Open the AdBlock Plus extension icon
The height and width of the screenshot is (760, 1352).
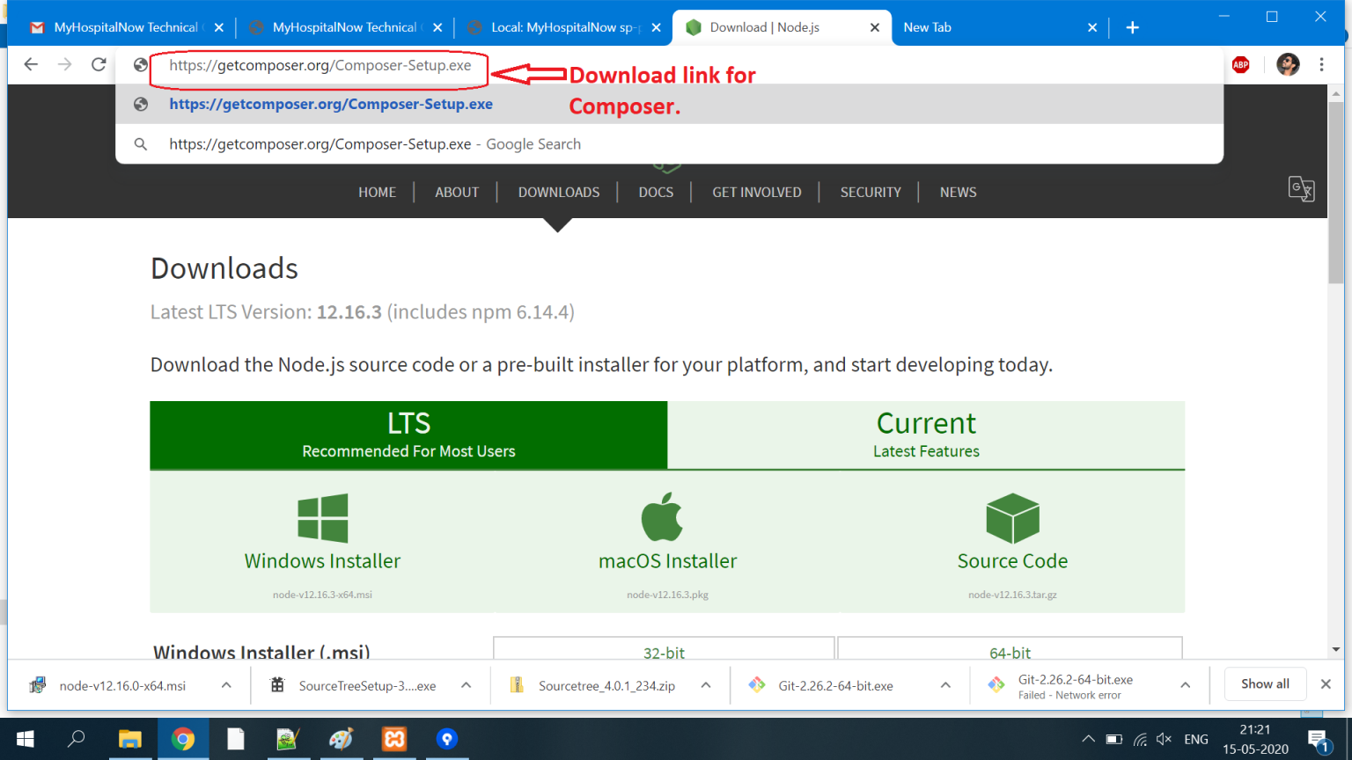point(1241,64)
